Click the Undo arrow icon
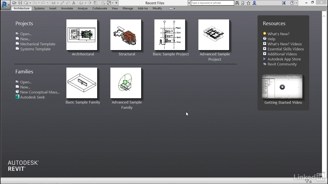This screenshot has height=184, width=328. pos(35,3)
